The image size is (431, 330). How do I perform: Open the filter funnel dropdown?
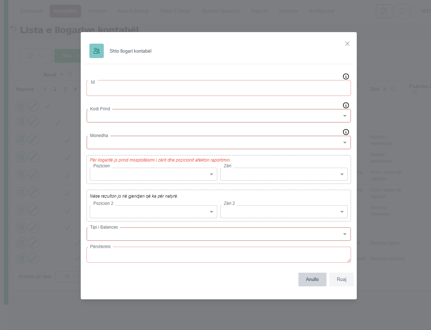pos(35,56)
